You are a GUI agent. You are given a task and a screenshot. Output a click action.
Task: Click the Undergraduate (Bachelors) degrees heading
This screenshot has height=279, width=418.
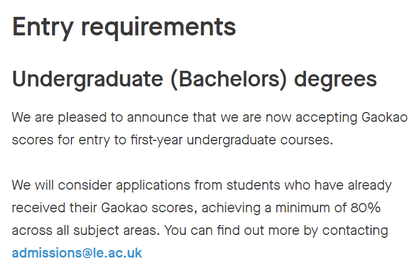[194, 79]
